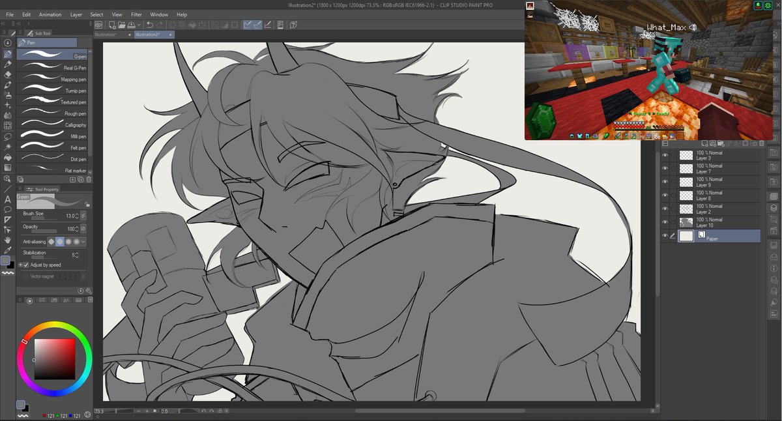Select the Lasso selection tool
782x421 pixels.
click(x=9, y=136)
